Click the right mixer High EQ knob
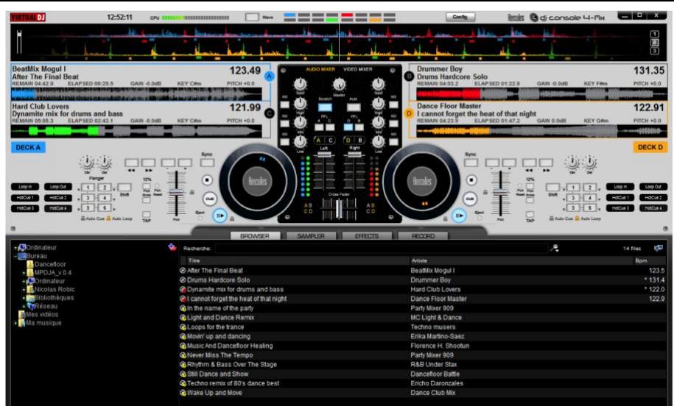The image size is (674, 409). pyautogui.click(x=378, y=104)
